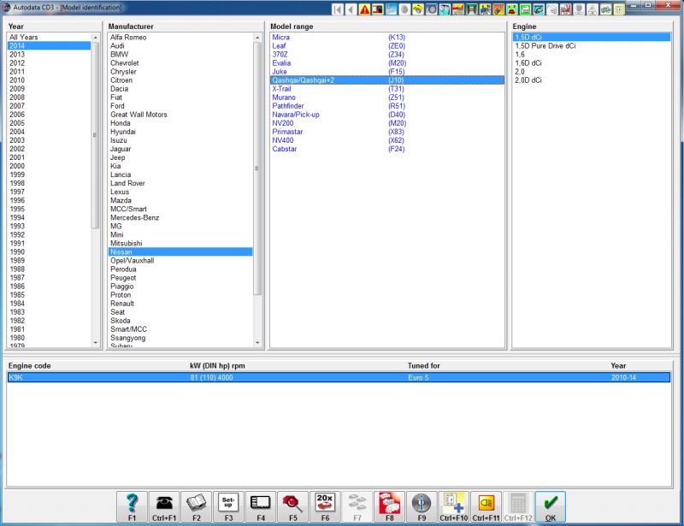Go back with the left arrow toolbar icon
The width and height of the screenshot is (684, 526).
tap(351, 9)
